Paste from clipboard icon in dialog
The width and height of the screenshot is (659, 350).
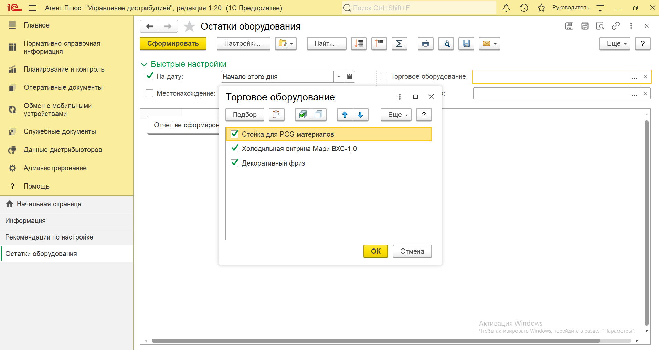coord(277,115)
